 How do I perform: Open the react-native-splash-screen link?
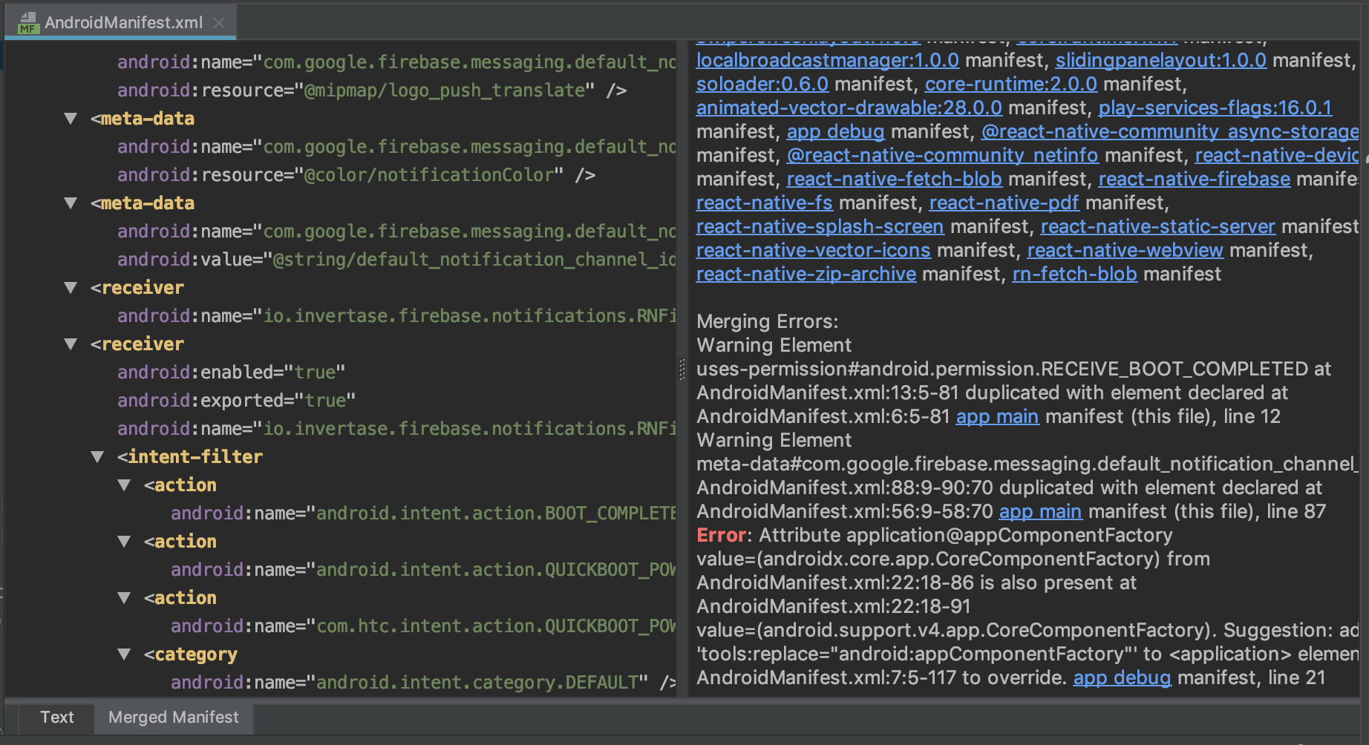click(820, 226)
